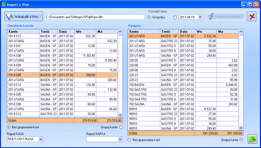Select the 702-SAUNA row in Paragony

click(x=183, y=104)
